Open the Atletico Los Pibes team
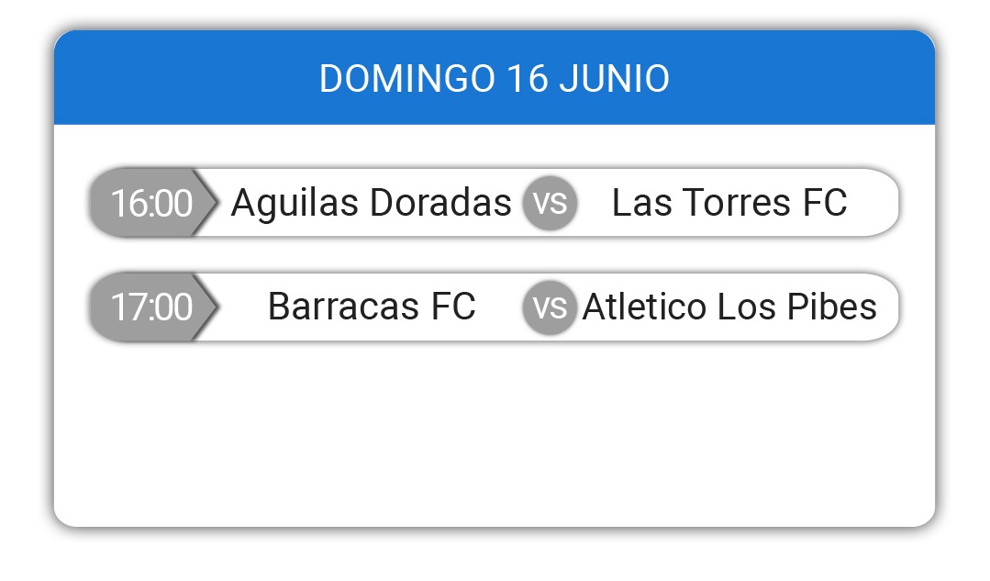The width and height of the screenshot is (990, 581). [x=729, y=307]
